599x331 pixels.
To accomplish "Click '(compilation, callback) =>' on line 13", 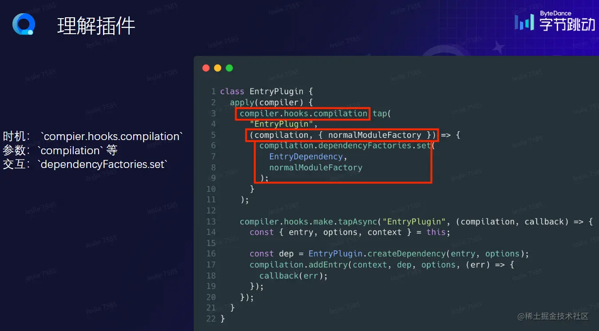I will [520, 222].
